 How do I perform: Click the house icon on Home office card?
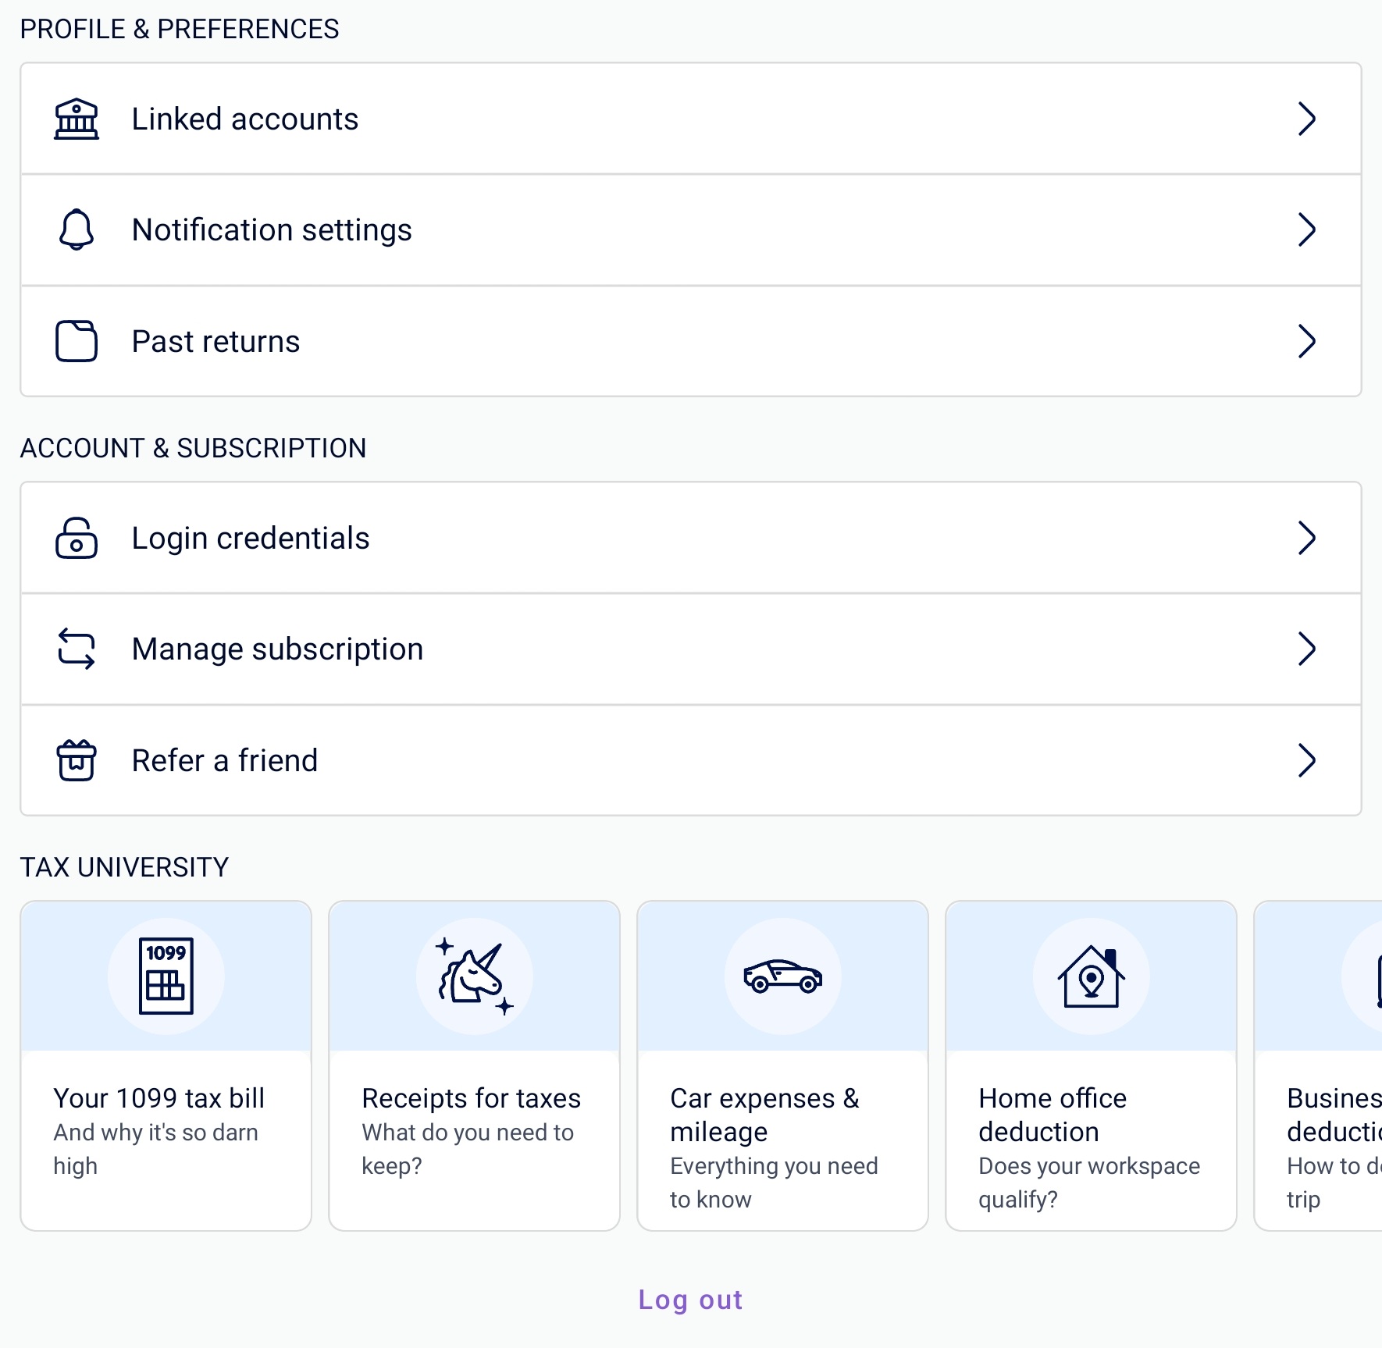[1091, 976]
